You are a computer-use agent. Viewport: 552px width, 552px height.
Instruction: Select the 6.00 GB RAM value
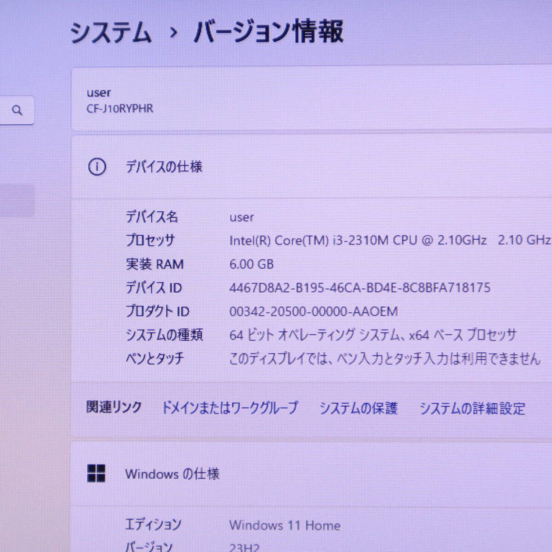[252, 264]
